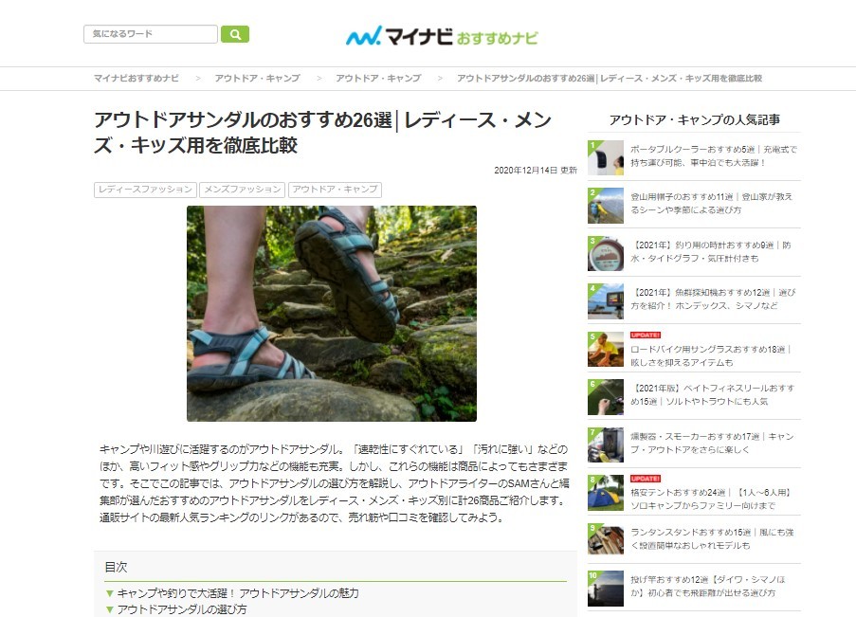Open rank 1 portable cooler thumbnail

(x=606, y=157)
